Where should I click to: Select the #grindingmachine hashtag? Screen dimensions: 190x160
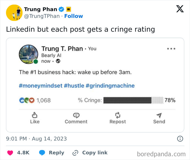point(110,86)
